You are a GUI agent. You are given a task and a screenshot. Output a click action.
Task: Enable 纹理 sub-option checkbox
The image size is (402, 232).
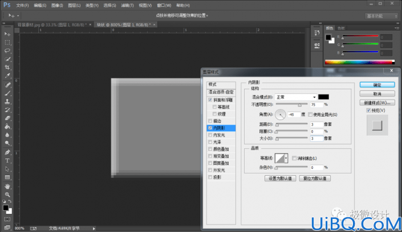(x=214, y=114)
